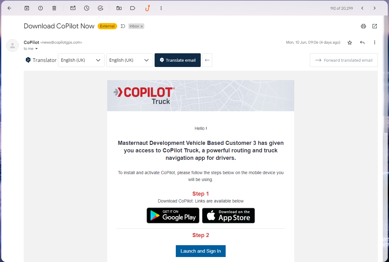389x262 pixels.
Task: Remove the Inbox label
Action: pyautogui.click(x=142, y=26)
